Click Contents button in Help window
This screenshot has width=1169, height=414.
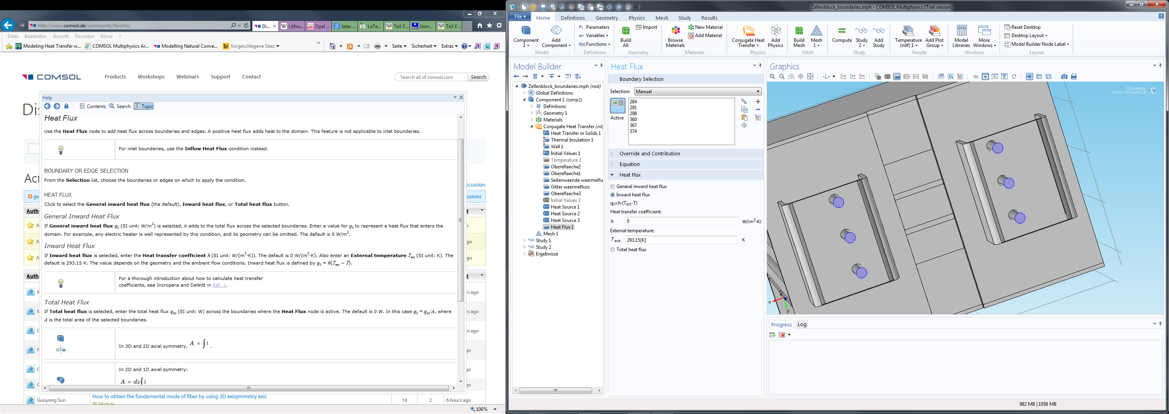92,106
